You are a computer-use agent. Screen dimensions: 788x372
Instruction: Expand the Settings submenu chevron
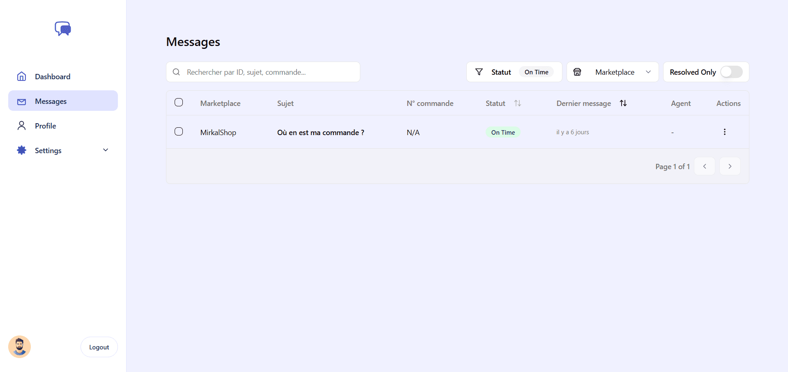coord(105,150)
